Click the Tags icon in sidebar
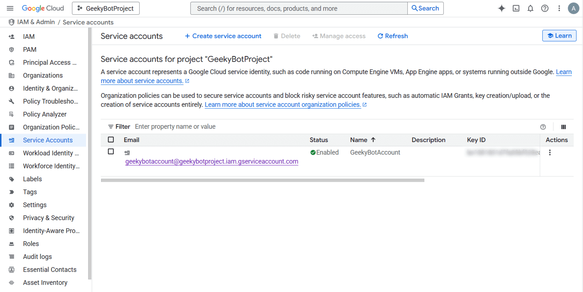 click(x=12, y=192)
